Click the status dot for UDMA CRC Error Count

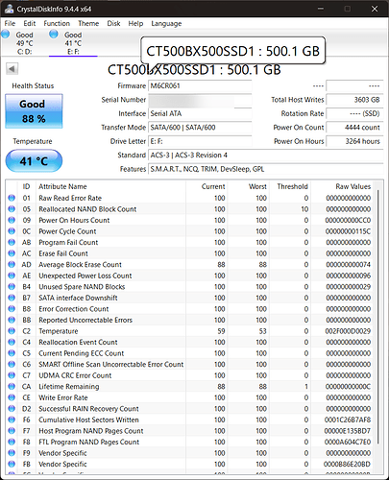pos(12,375)
